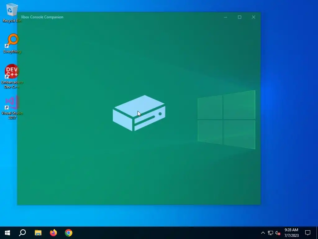This screenshot has width=318, height=239.
Task: Select the Visual Studio 2017 shortcut
Action: (12, 107)
